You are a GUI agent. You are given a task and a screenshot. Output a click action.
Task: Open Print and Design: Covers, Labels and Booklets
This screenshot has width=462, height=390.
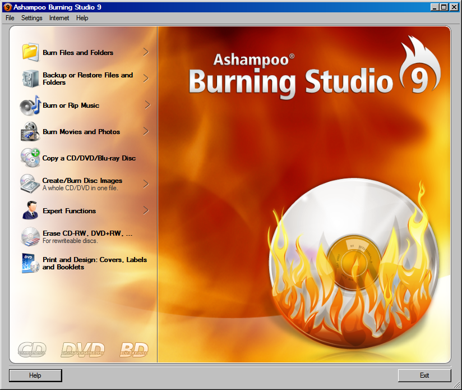95,263
